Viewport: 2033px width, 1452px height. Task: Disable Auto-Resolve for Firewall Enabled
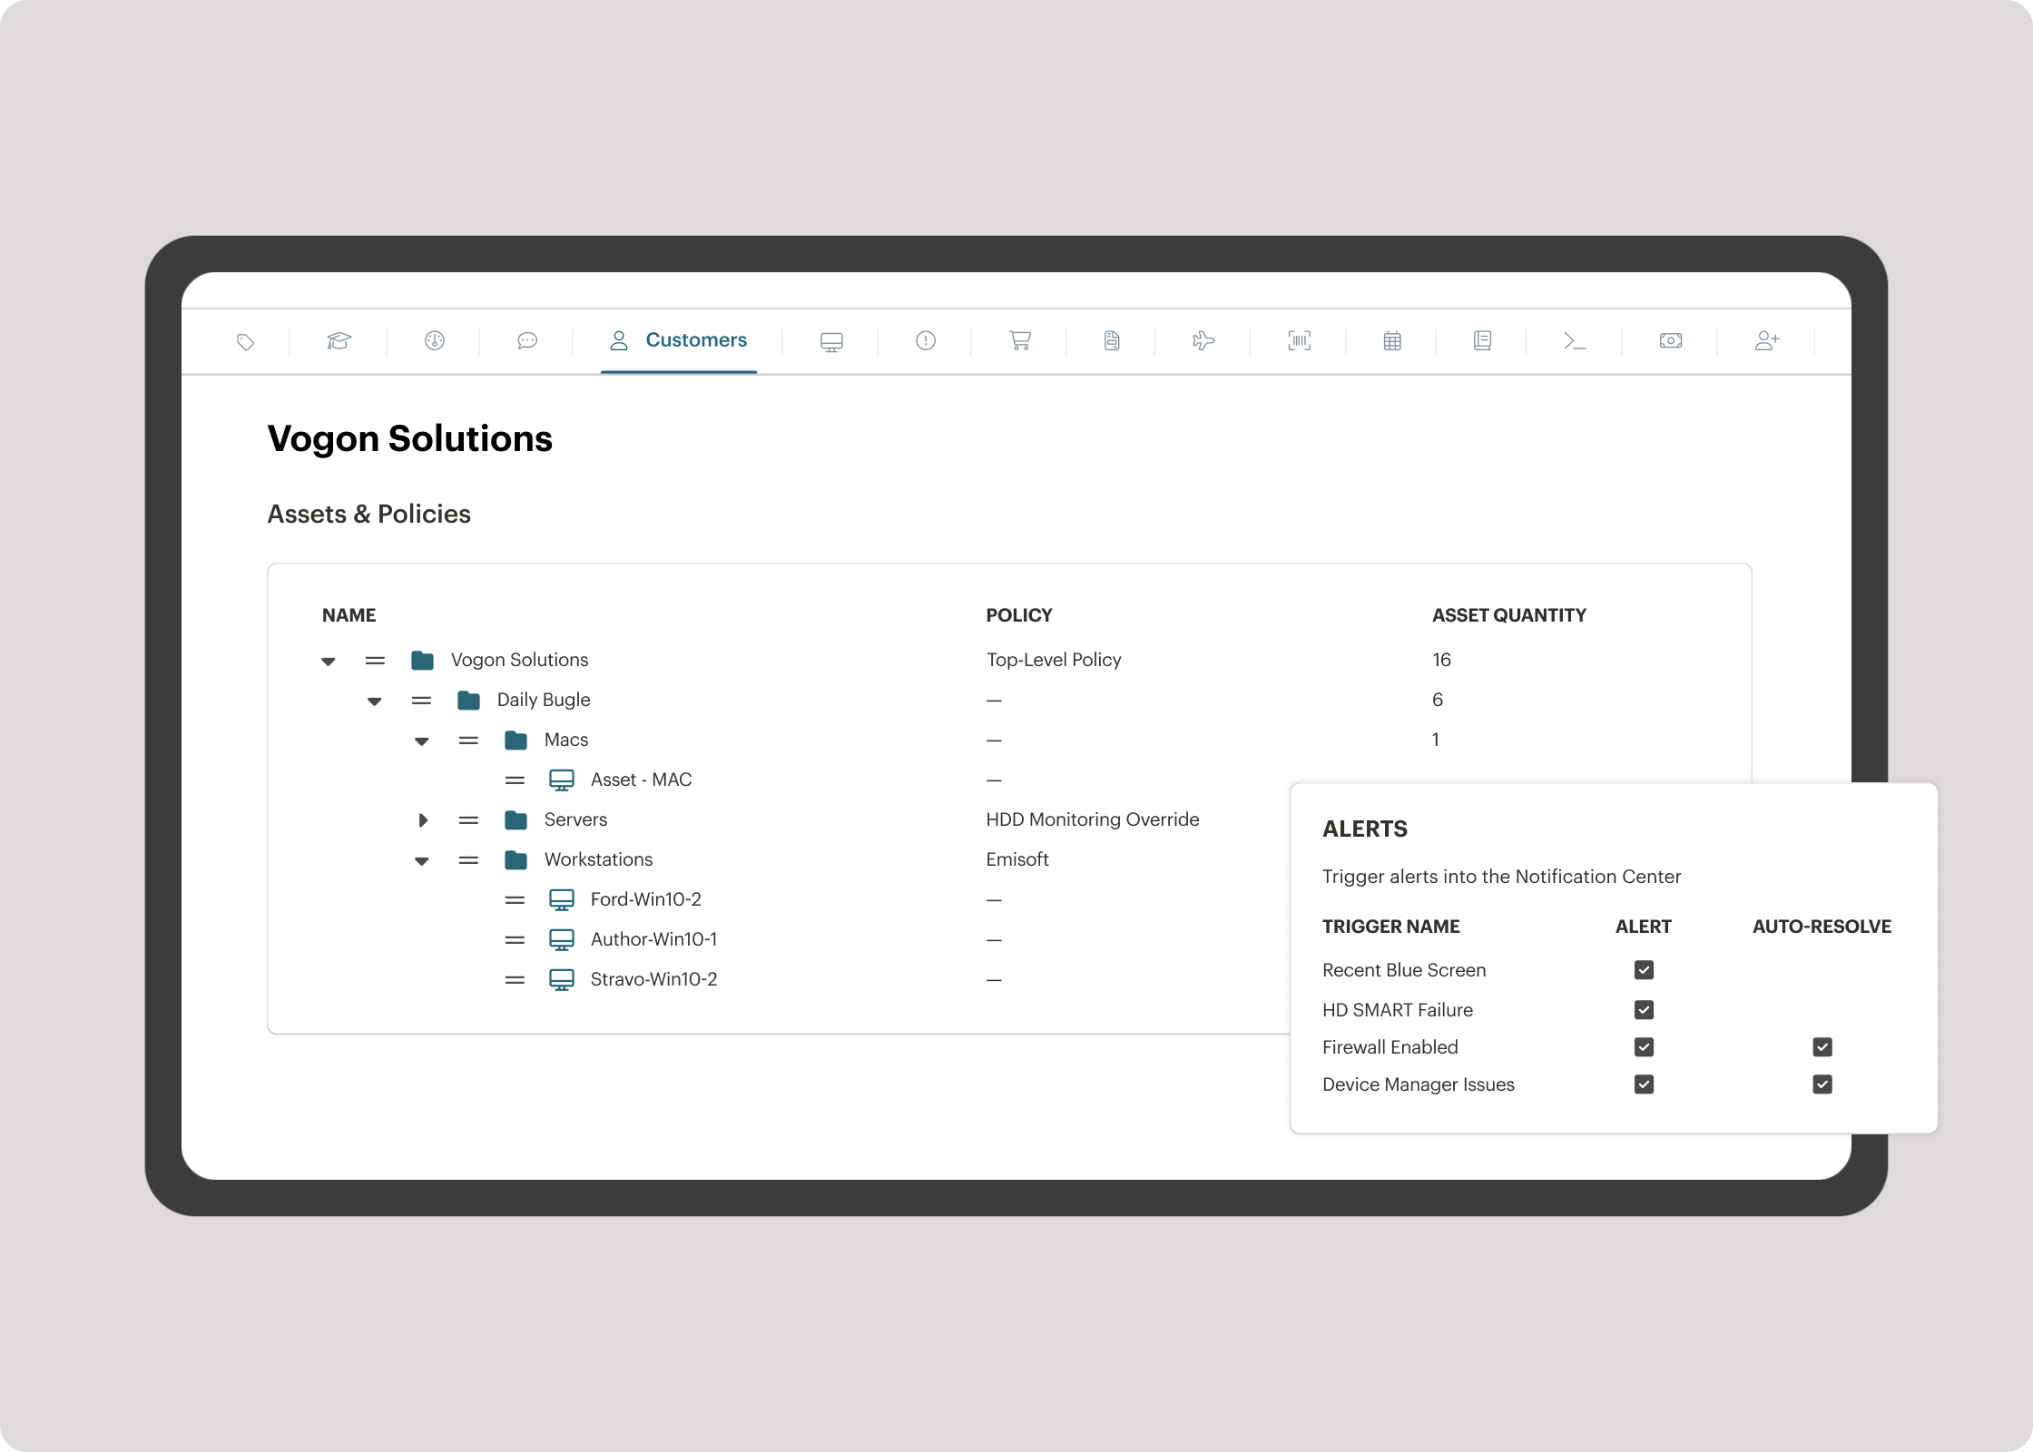point(1822,1047)
